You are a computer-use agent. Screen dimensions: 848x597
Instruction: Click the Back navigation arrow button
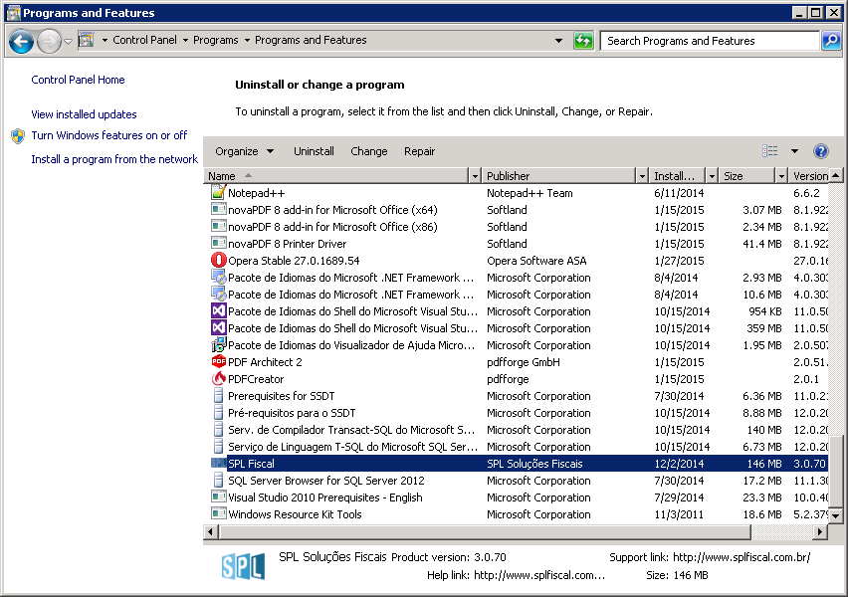pyautogui.click(x=21, y=41)
